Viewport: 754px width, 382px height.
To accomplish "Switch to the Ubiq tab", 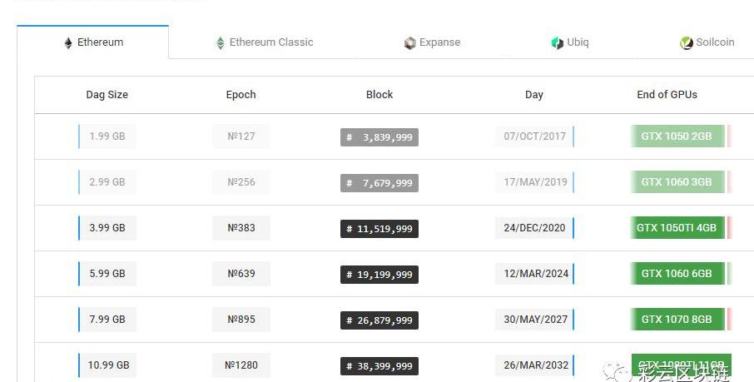I will 570,42.
